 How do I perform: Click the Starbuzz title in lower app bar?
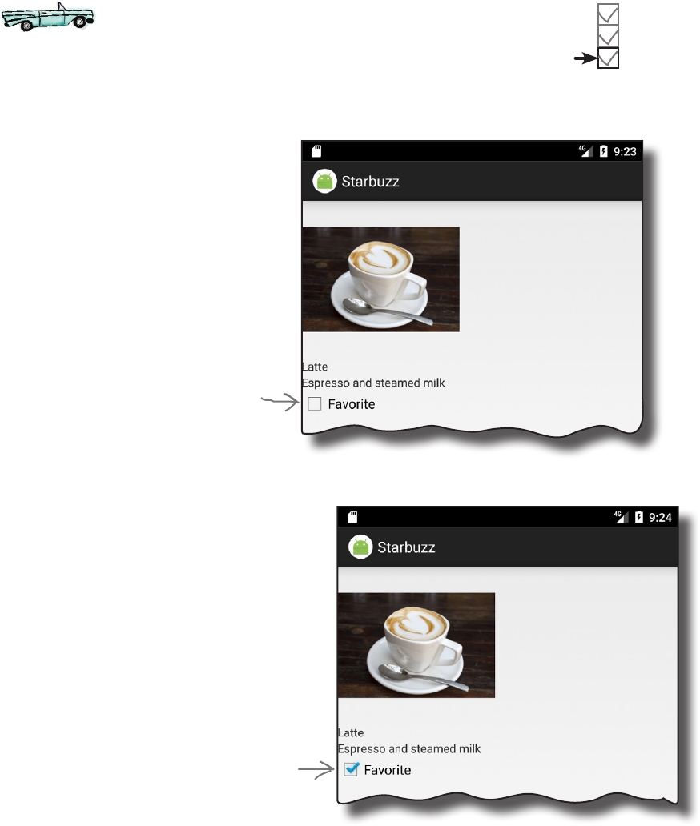[406, 547]
